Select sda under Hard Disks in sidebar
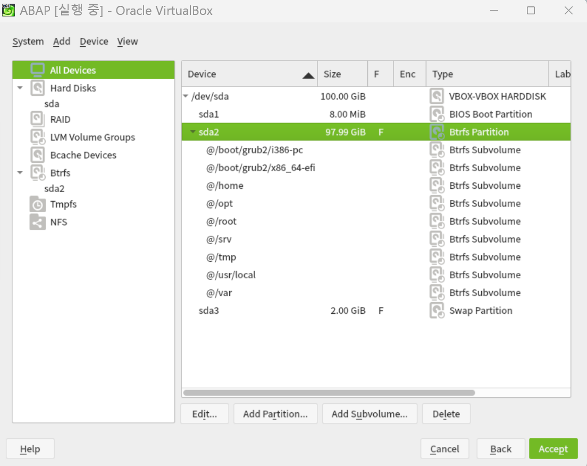This screenshot has width=587, height=466. (x=52, y=104)
